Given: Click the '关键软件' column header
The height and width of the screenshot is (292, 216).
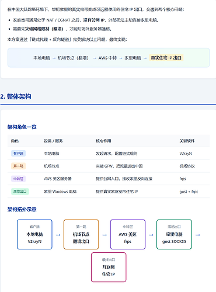Looking at the screenshot, I should pyautogui.click(x=187, y=141).
